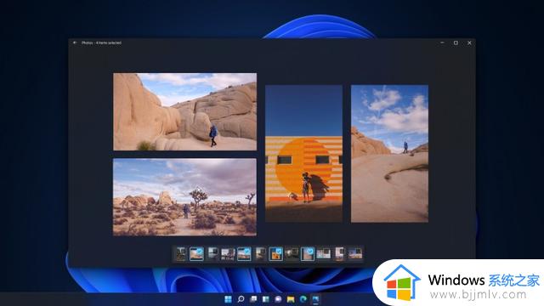Launch Microsoft Edge from the taskbar
The width and height of the screenshot is (544, 306).
[x=303, y=299]
